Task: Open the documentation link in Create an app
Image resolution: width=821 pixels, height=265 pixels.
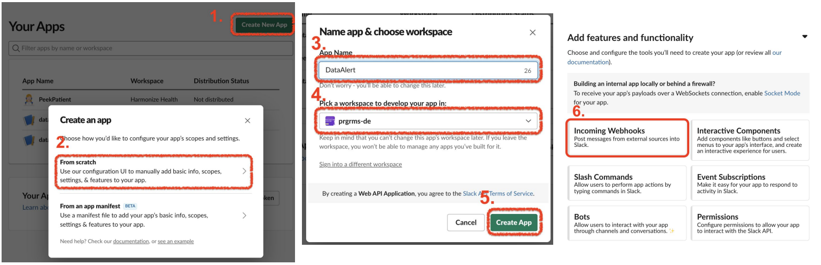Action: [131, 241]
